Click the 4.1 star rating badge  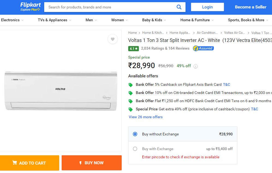133,48
